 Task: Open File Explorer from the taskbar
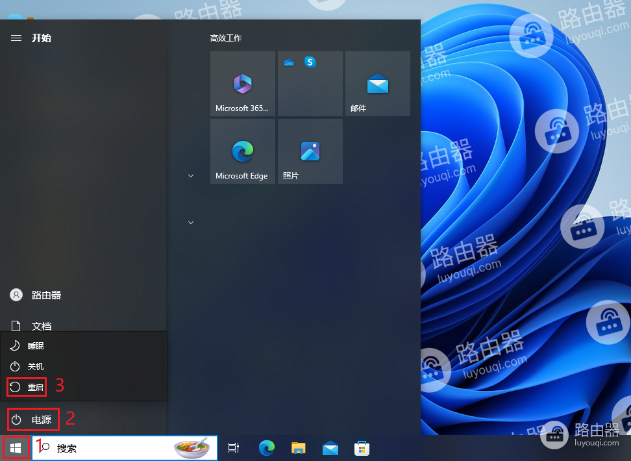[298, 448]
